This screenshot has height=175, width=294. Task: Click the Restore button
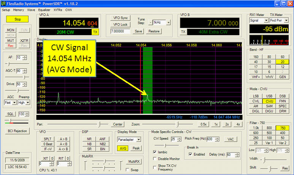(x=154, y=31)
